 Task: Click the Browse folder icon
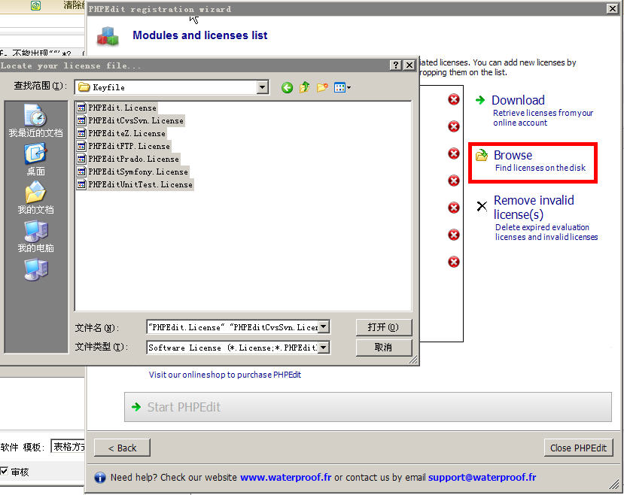pos(482,155)
